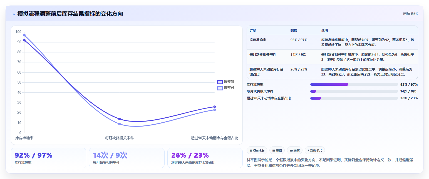Click the 库存准确率 progress row label
This screenshot has height=179, width=429.
[255, 84]
